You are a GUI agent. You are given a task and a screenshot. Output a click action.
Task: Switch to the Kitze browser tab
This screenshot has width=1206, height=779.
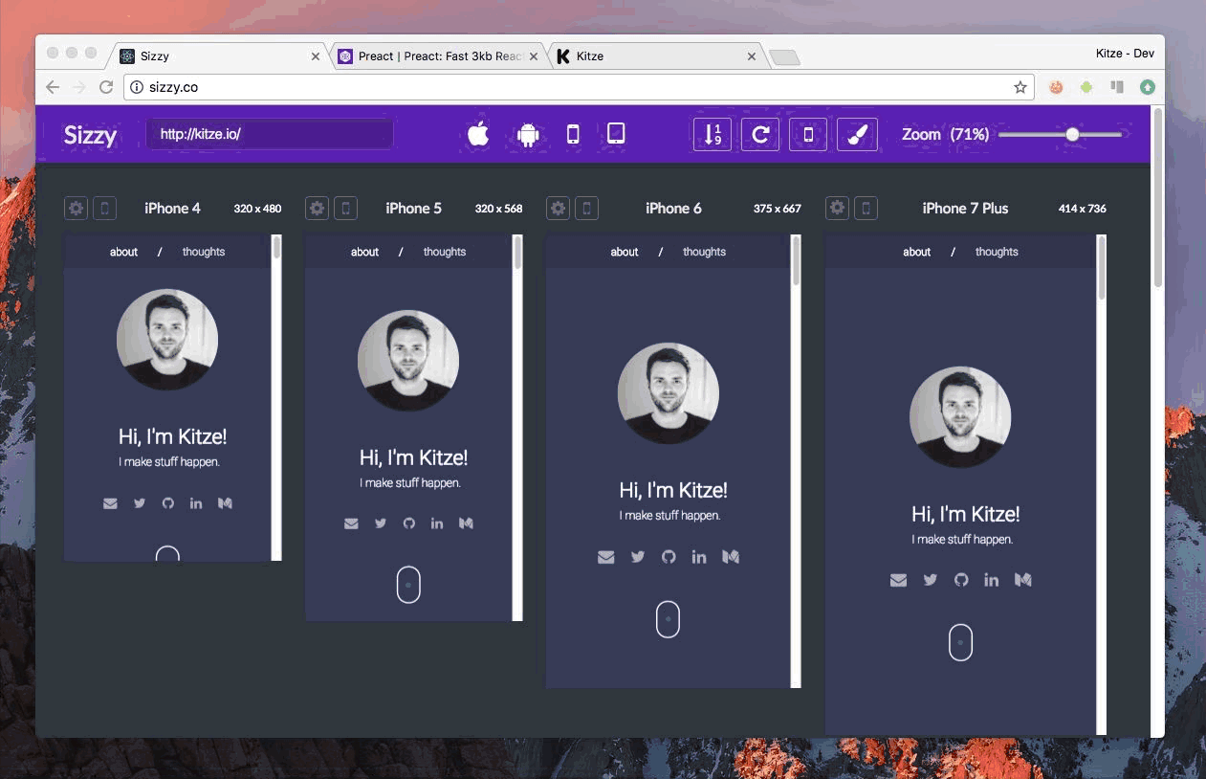point(656,56)
